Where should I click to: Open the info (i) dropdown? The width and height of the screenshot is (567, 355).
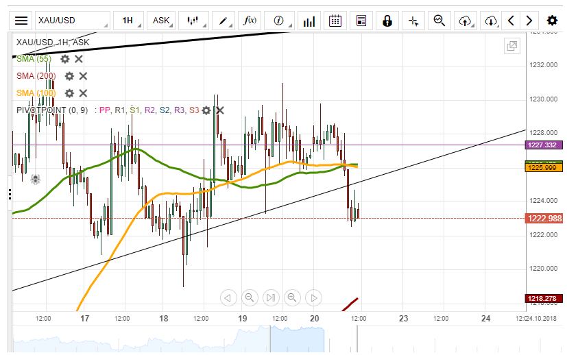tap(279, 21)
